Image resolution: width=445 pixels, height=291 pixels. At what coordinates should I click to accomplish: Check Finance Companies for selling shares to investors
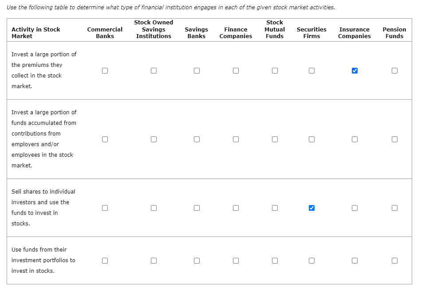pos(236,208)
